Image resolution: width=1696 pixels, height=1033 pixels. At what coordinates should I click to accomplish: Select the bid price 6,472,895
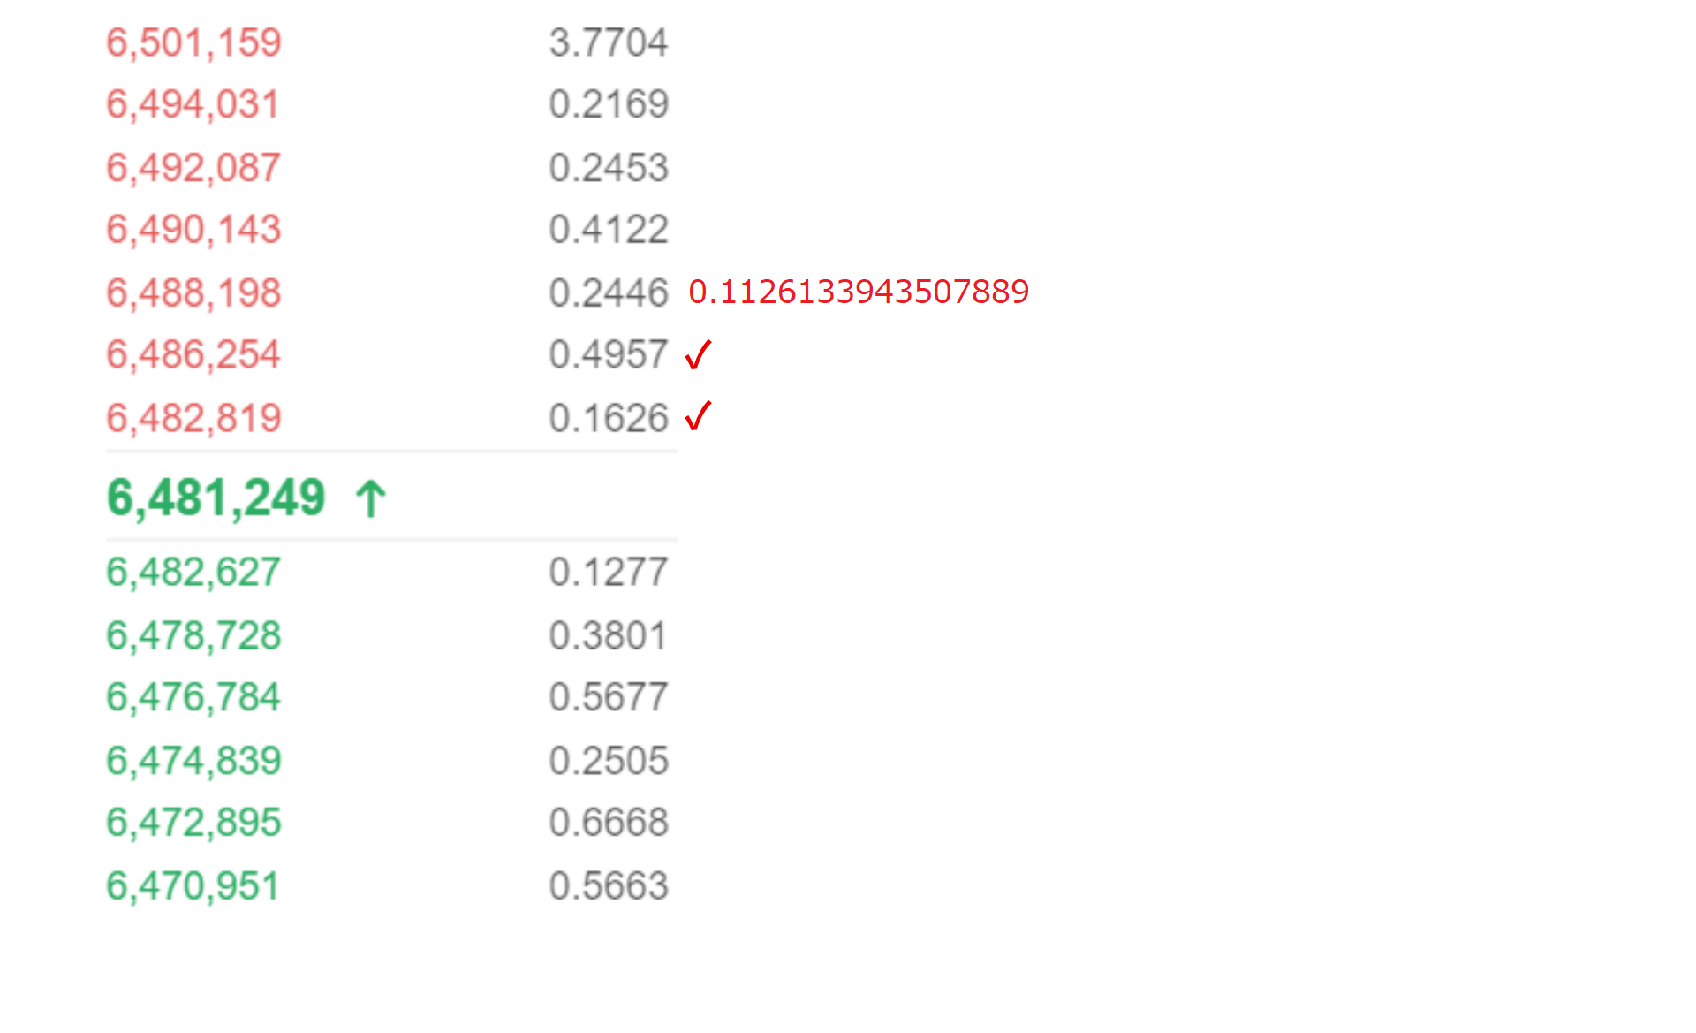[x=193, y=823]
